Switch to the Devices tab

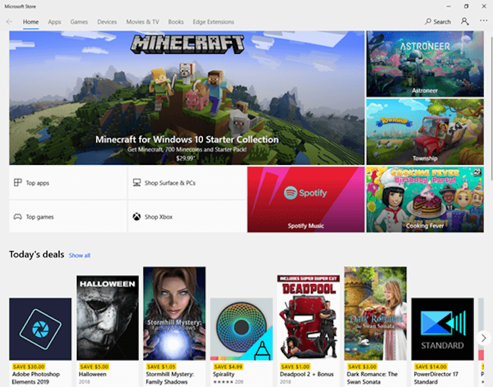point(107,22)
